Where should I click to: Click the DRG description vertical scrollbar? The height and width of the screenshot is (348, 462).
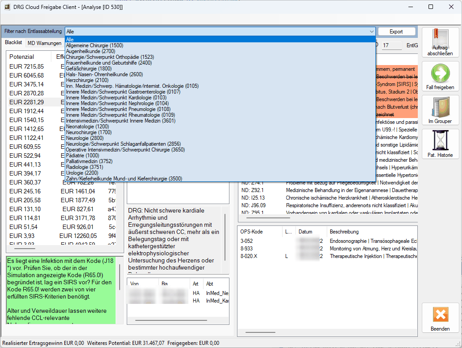click(x=225, y=237)
